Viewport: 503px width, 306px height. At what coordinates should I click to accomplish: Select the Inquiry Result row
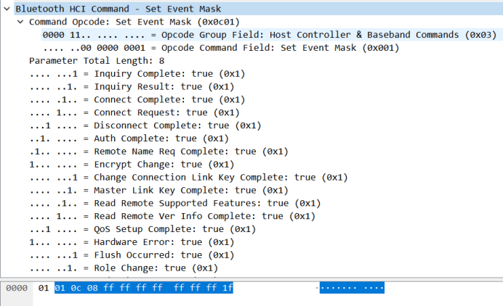click(132, 86)
